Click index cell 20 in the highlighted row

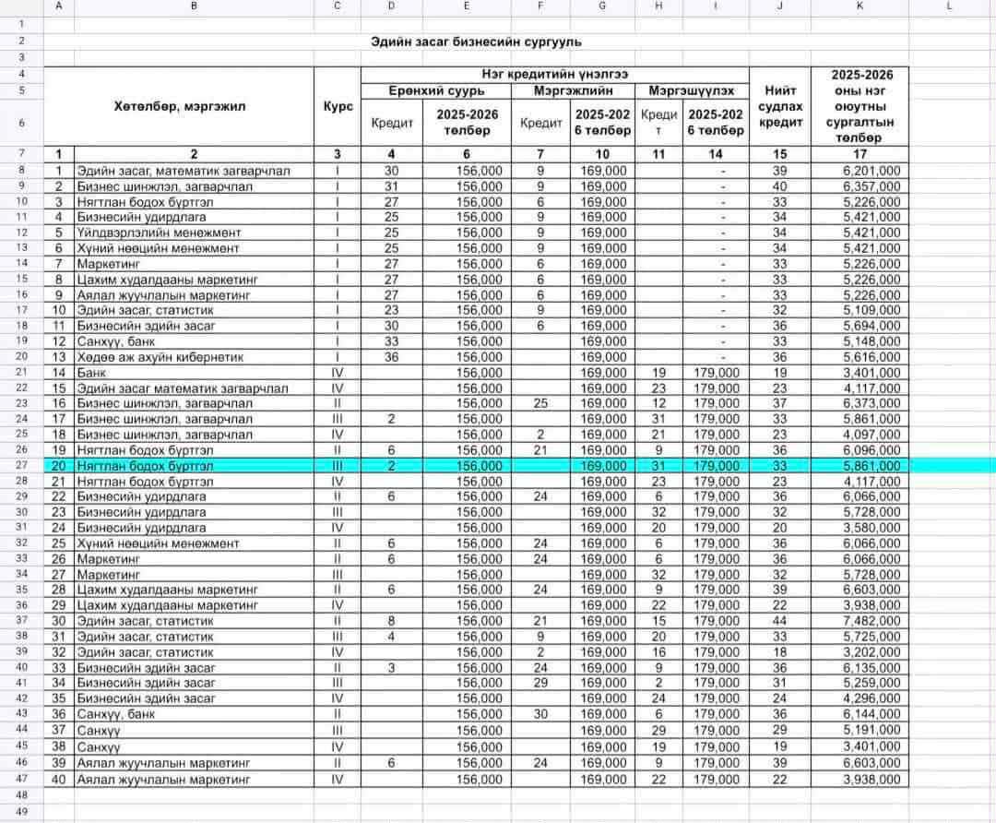58,466
